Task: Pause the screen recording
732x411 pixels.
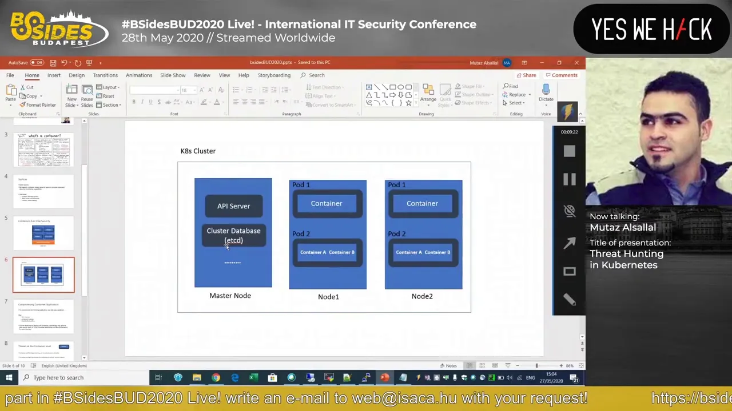Action: pyautogui.click(x=569, y=180)
